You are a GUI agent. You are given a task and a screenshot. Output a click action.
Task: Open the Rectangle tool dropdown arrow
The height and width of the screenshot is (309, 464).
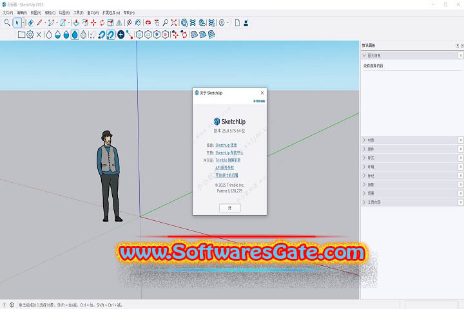click(x=69, y=23)
